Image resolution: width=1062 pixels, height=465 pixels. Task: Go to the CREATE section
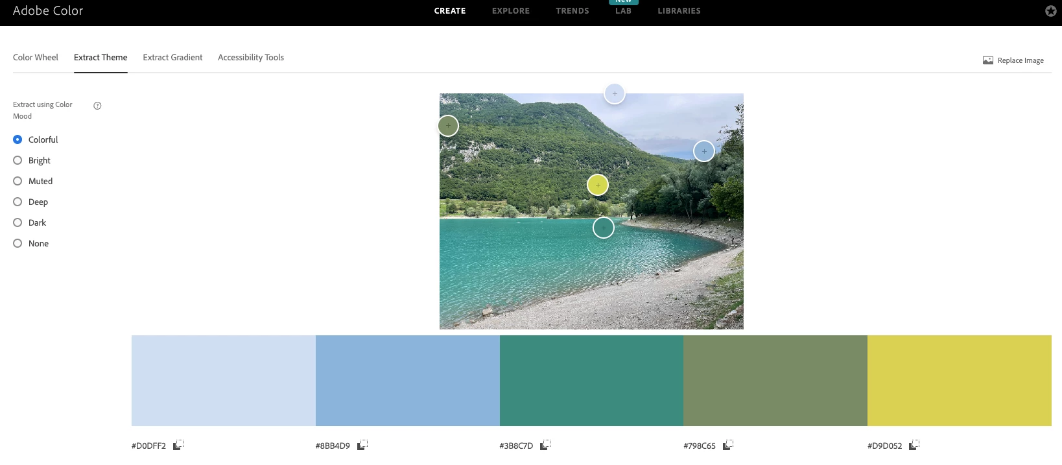tap(450, 11)
